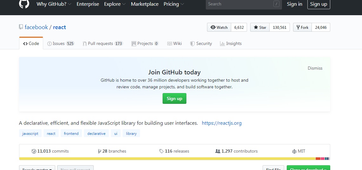Click the New pull request button

(76, 168)
